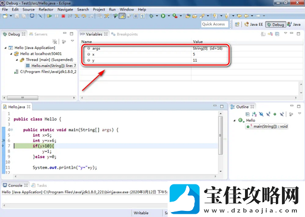Open the Refactor menu

pos(46,9)
